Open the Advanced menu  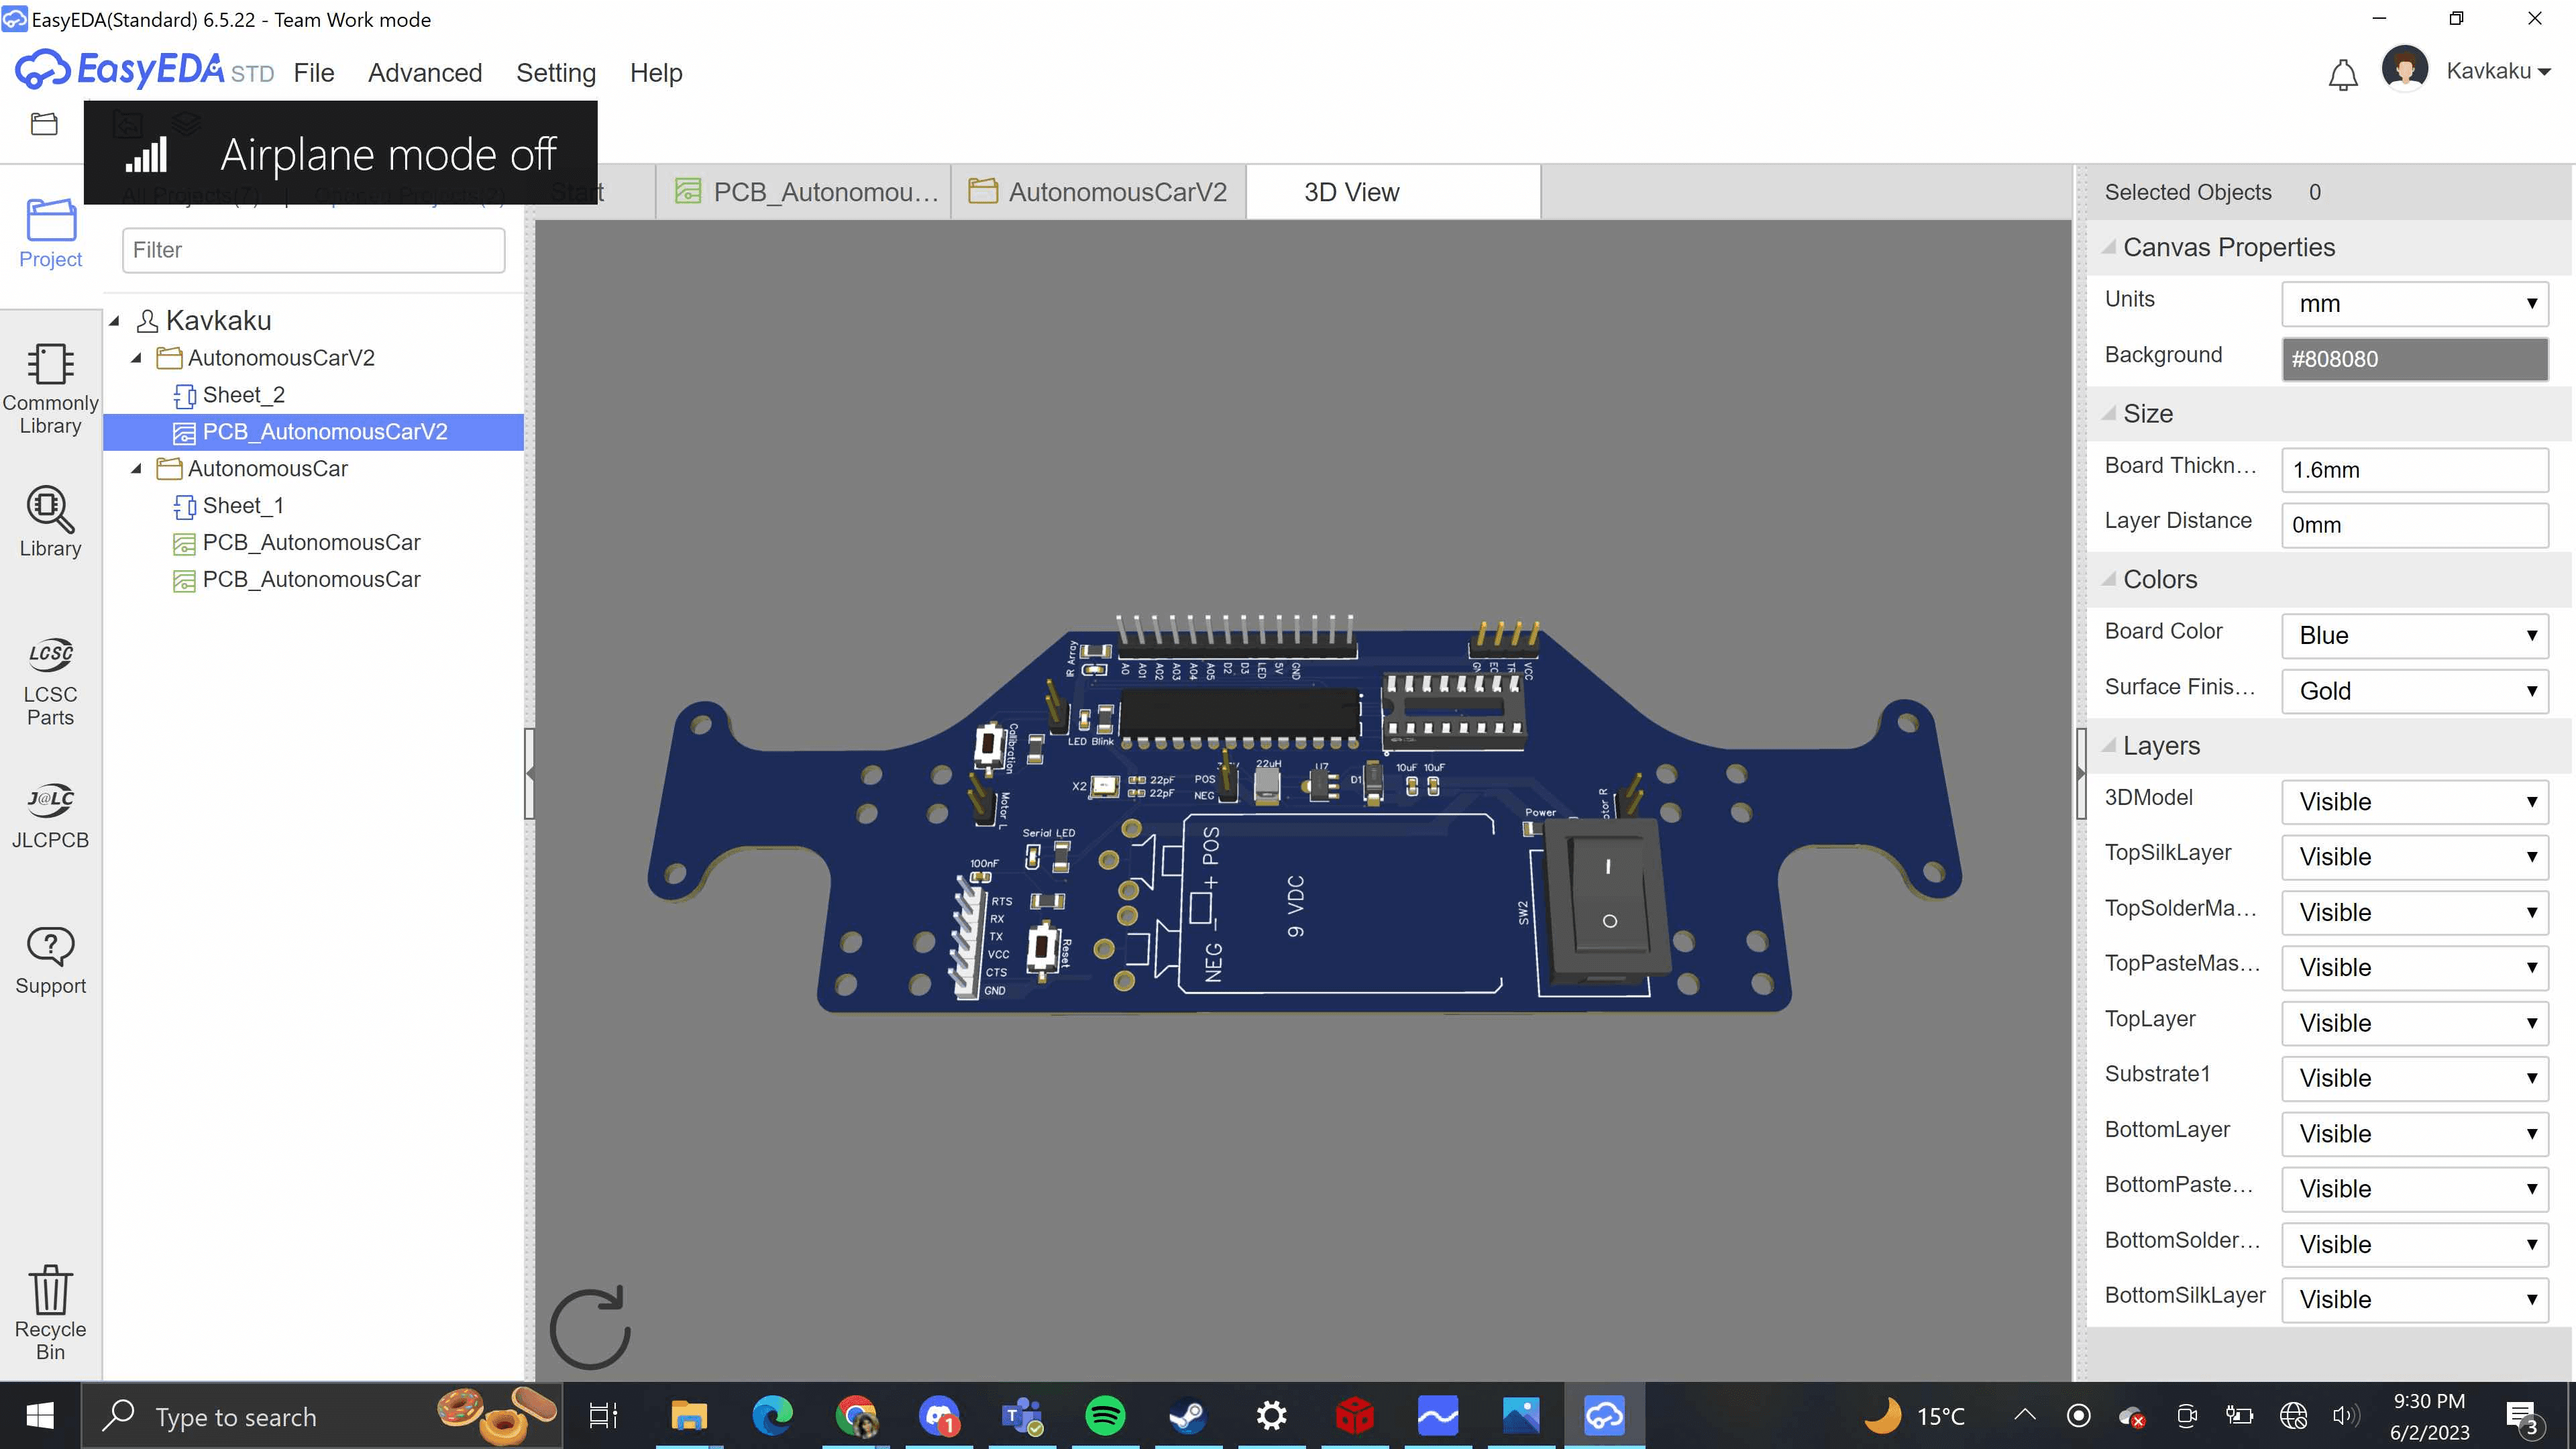[x=425, y=73]
